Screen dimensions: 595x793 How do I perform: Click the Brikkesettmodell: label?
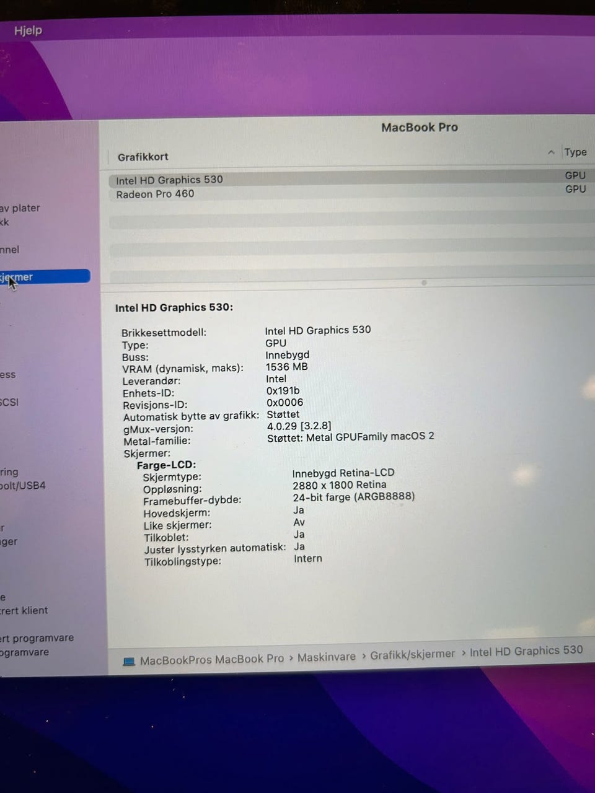click(164, 333)
